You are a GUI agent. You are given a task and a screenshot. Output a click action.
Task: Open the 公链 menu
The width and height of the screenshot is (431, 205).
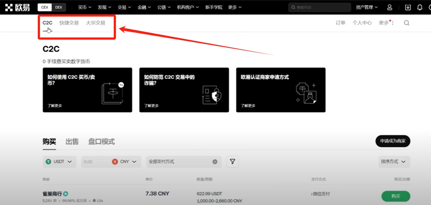[164, 8]
